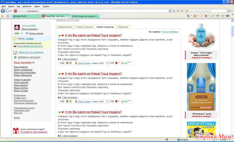Click the page vertical scrollbar thumb
Image resolution: width=234 pixels, height=142 pixels.
(233, 31)
